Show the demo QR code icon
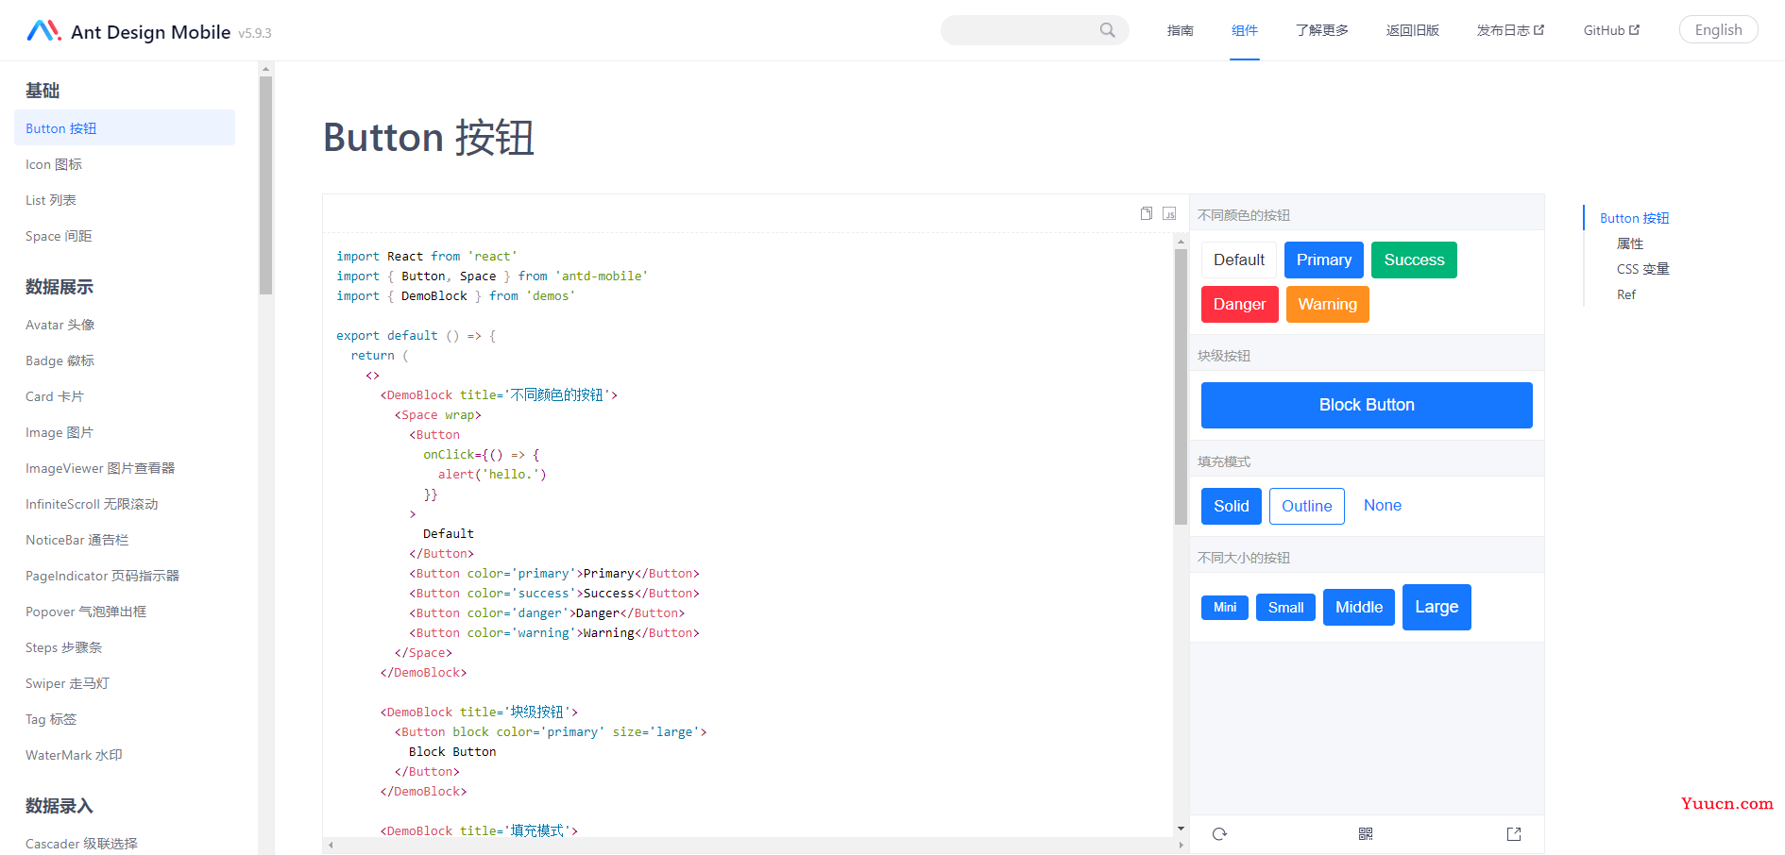 click(x=1366, y=834)
